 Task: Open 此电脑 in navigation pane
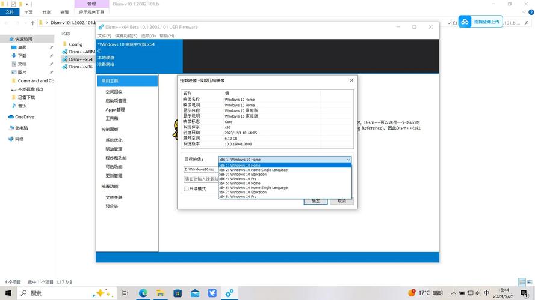point(22,128)
